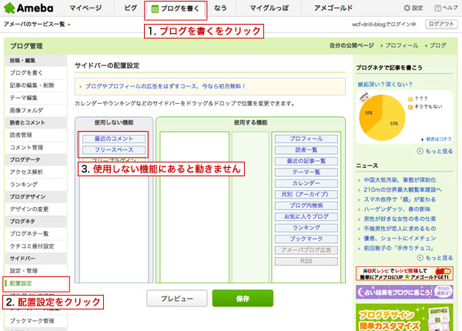
Task: Click the disabled アメーバブログ広告 module
Action: tap(306, 250)
